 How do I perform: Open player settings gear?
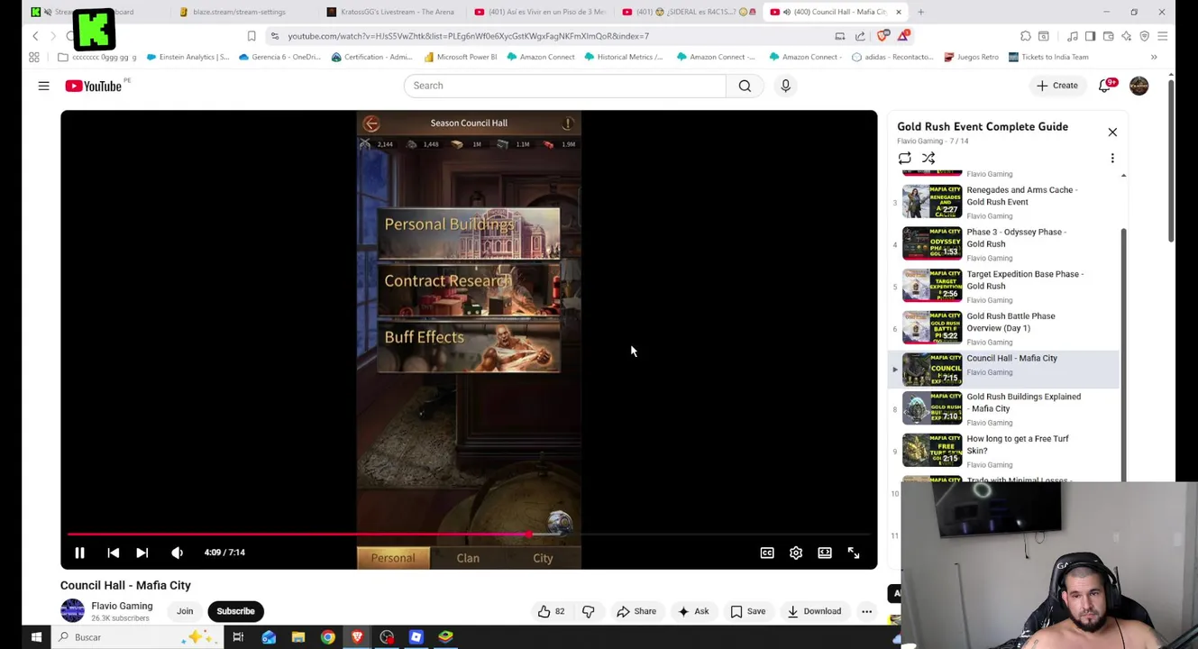click(796, 553)
